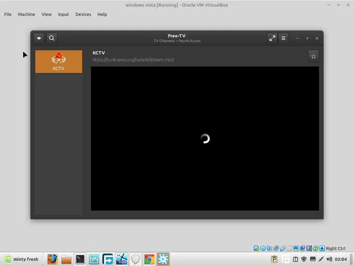Click the clipboard 'P' tray icon
Image resolution: width=354 pixels, height=266 pixels.
[274, 259]
